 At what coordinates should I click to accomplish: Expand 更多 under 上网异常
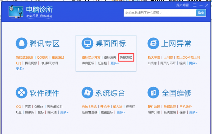click(x=193, y=63)
